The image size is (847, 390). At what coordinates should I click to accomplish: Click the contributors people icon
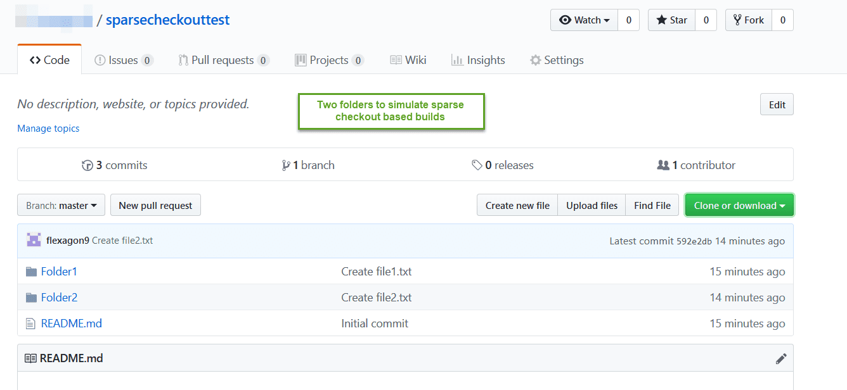coord(663,165)
